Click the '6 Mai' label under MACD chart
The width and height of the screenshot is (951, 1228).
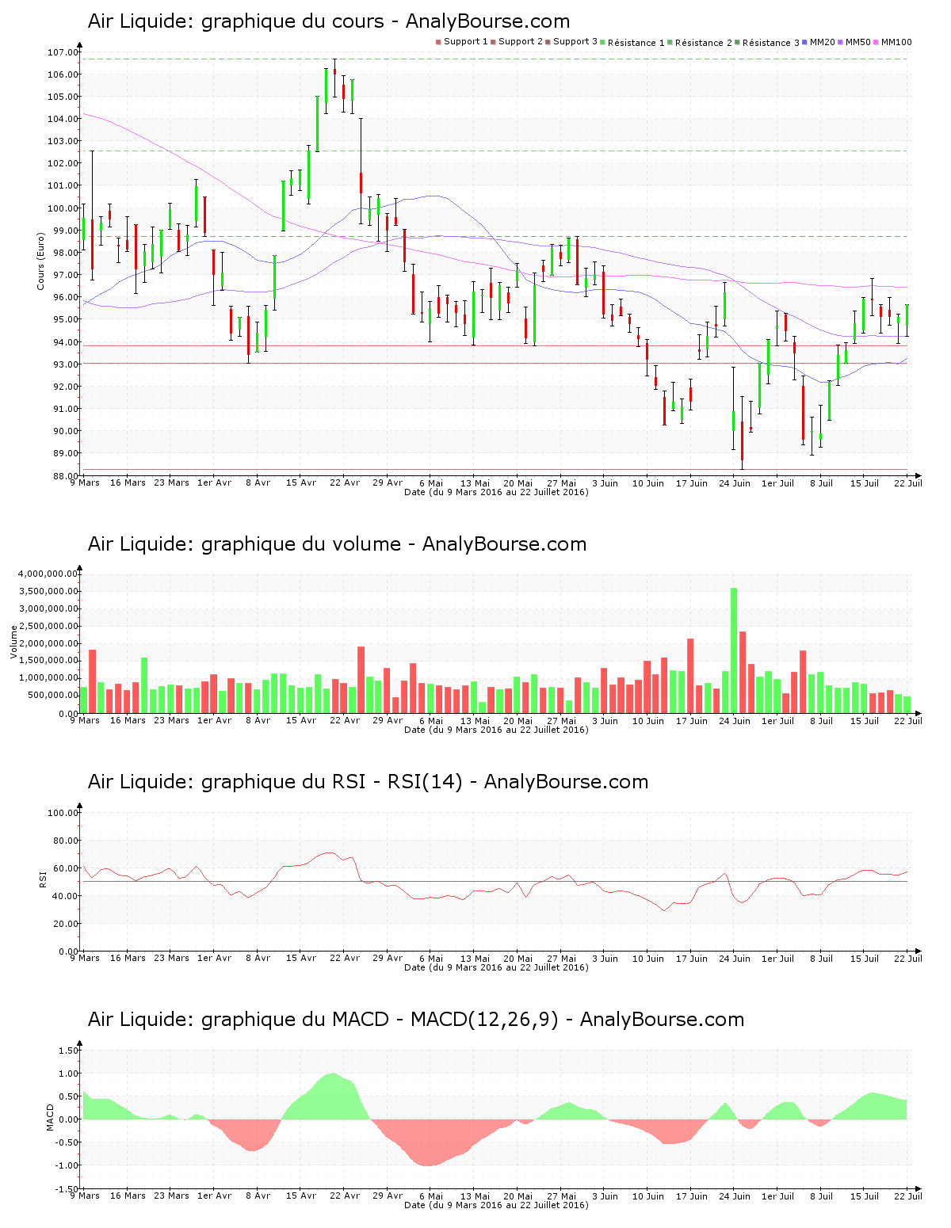pos(431,1196)
